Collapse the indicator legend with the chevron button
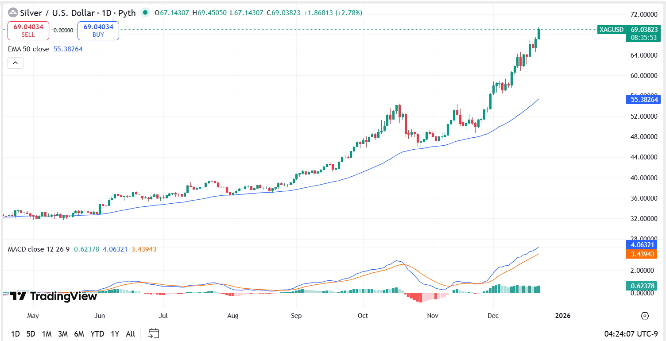 pos(15,62)
